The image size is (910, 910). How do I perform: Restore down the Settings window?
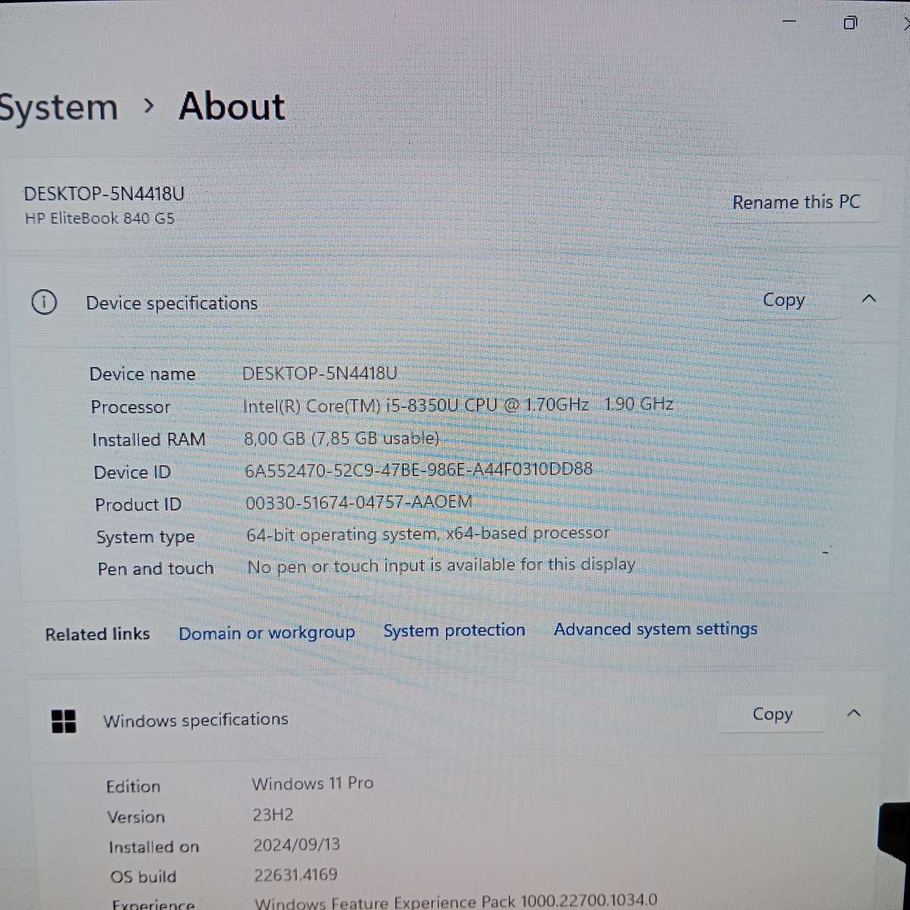(x=849, y=24)
